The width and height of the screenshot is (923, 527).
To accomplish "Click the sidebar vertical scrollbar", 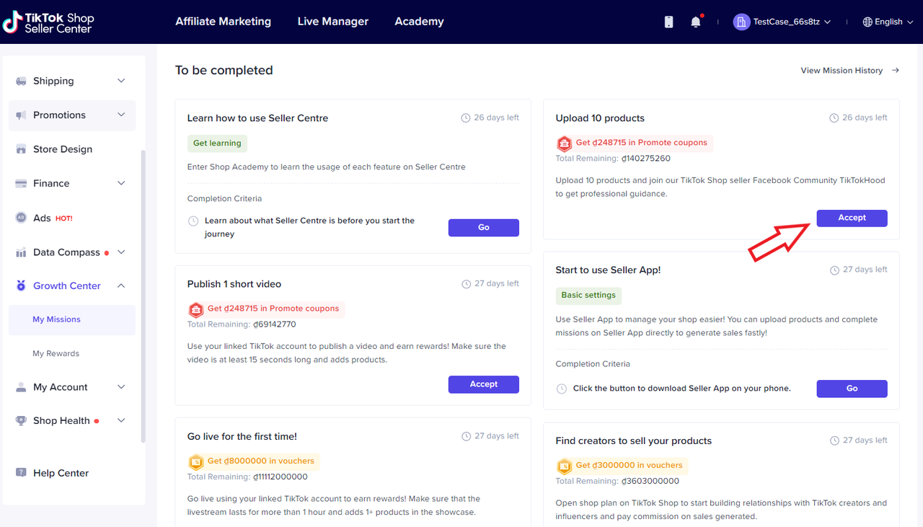I will (x=143, y=296).
